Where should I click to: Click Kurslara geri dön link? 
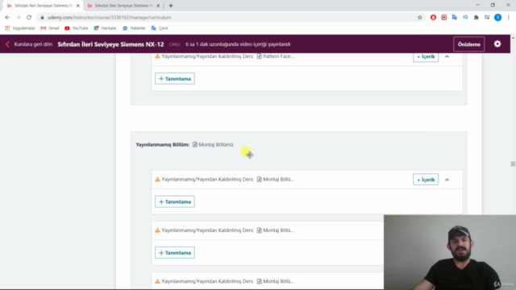(33, 44)
